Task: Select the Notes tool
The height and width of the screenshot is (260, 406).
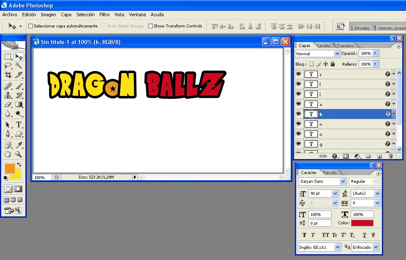Action: coord(8,145)
